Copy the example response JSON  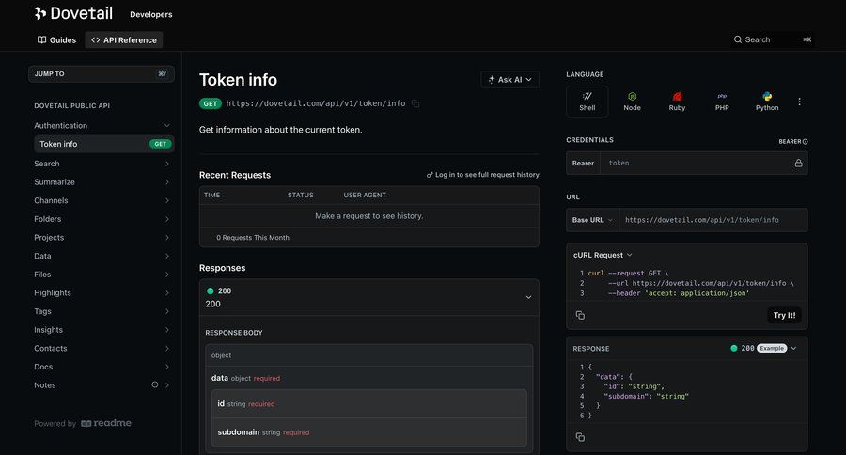580,437
